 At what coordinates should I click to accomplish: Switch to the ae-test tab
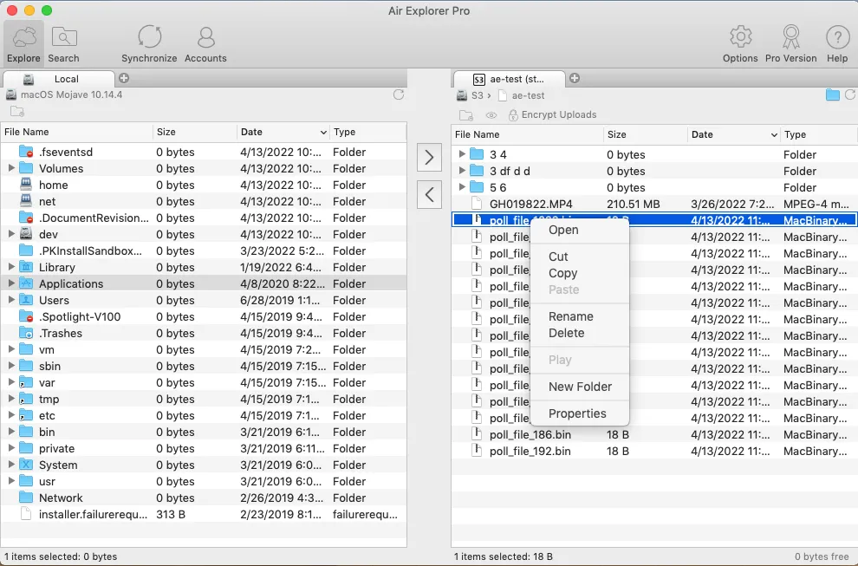(509, 80)
